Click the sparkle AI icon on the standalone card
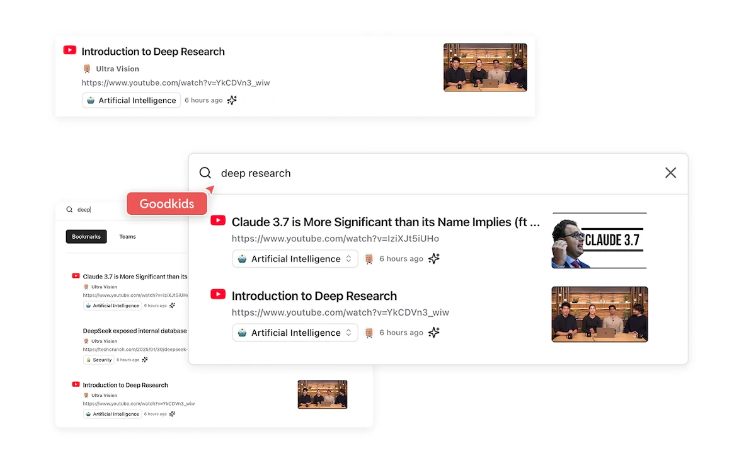The image size is (756, 475). (x=232, y=100)
